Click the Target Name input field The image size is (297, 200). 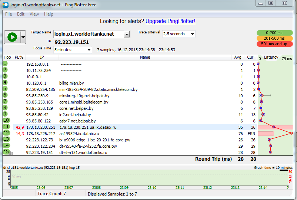pos(89,34)
